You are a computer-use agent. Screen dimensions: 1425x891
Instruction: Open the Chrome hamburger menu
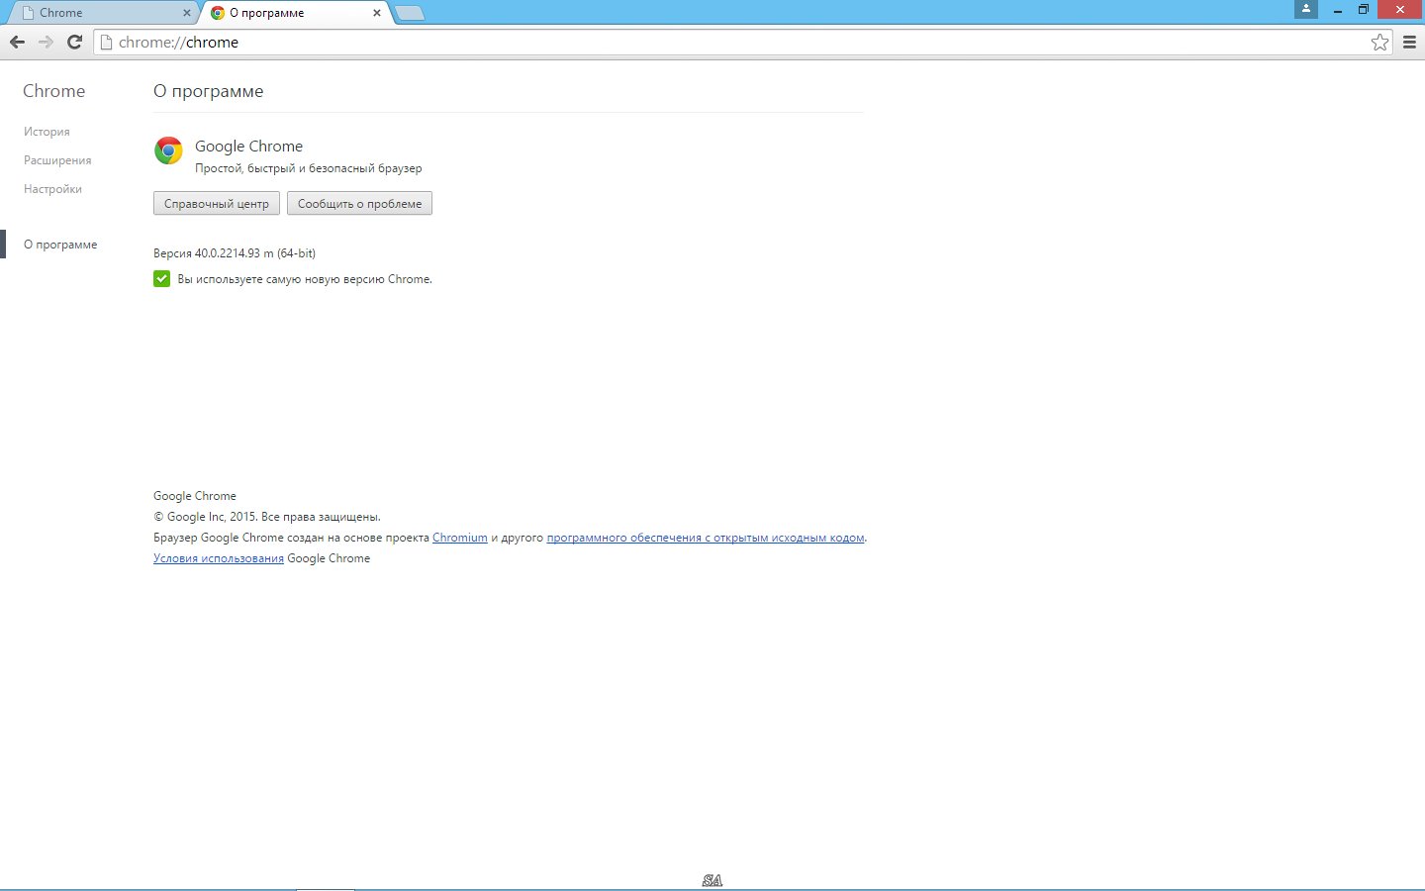pyautogui.click(x=1409, y=42)
